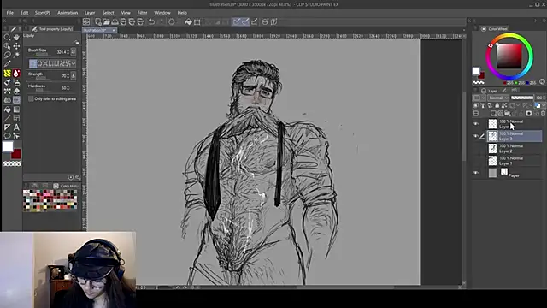Click the Brush Size stepper arrows

(x=68, y=52)
